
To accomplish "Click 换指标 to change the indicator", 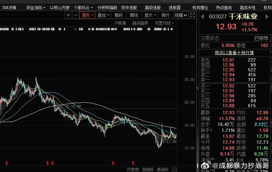I will click(163, 169).
